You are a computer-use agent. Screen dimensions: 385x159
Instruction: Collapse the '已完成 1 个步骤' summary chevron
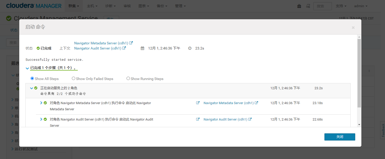point(27,68)
